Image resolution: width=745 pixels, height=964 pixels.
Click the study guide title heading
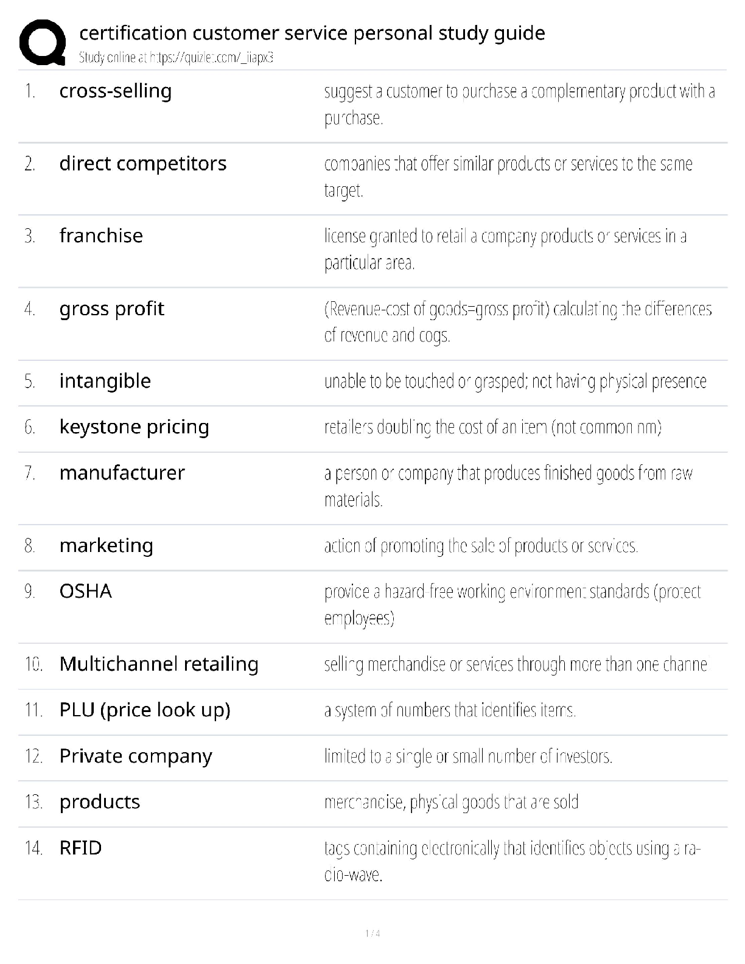point(312,33)
